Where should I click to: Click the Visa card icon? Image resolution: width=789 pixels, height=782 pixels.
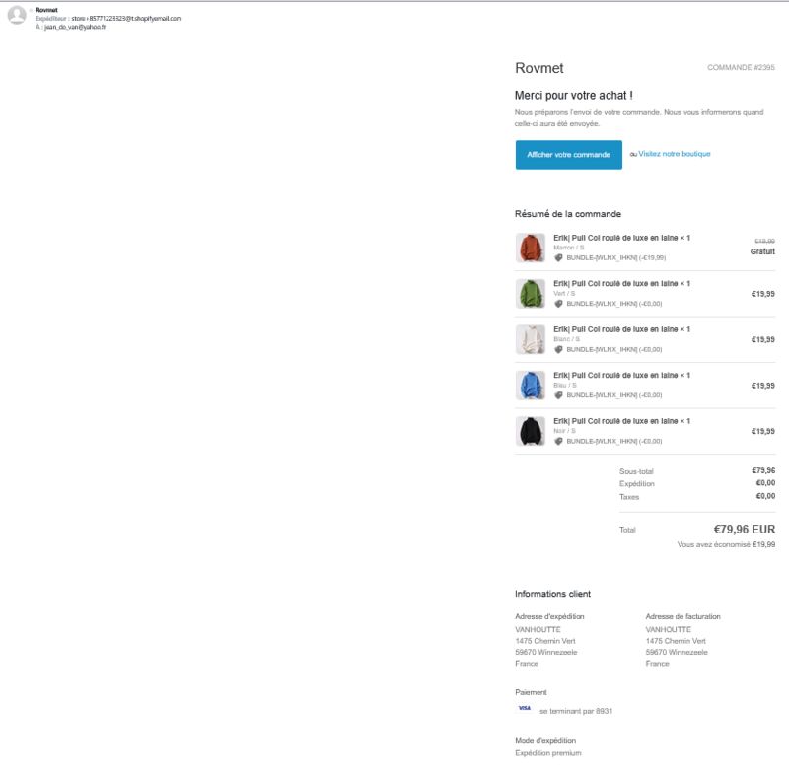[x=525, y=708]
